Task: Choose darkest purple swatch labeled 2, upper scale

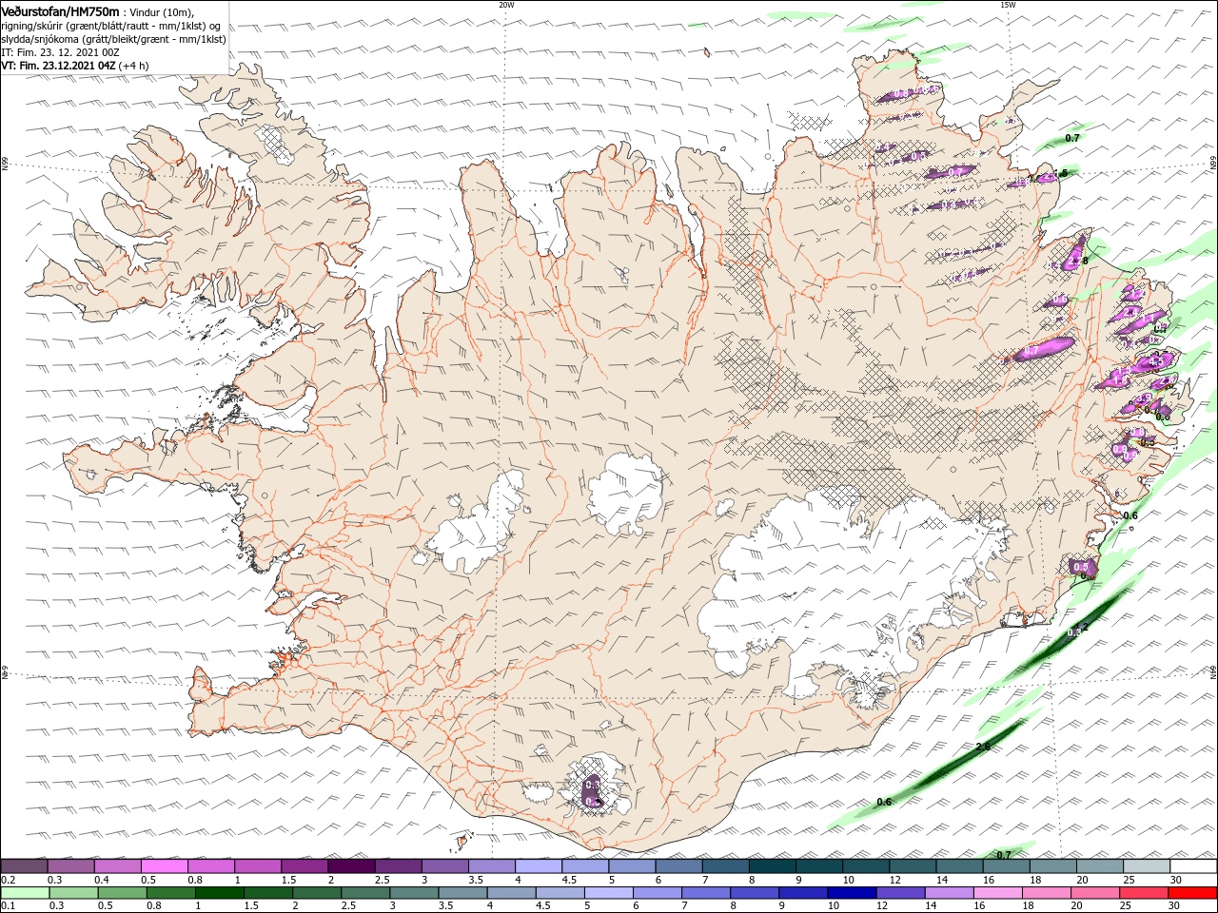Action: click(x=351, y=866)
